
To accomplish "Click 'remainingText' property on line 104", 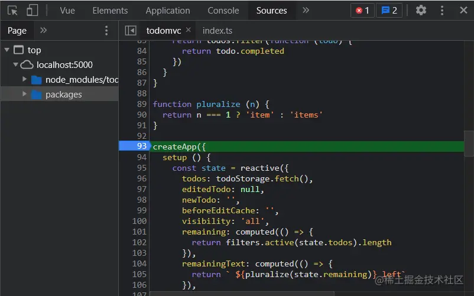I will 213,264.
